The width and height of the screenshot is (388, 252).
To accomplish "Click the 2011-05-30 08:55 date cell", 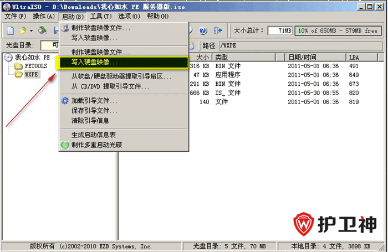I will pyautogui.click(x=313, y=92).
